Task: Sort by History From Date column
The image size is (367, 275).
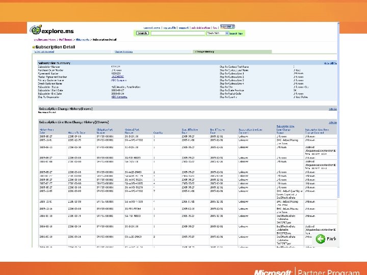Action: (46, 131)
